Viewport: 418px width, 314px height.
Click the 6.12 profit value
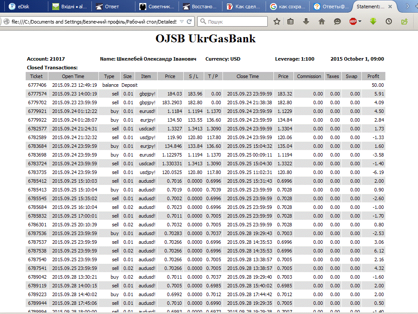pyautogui.click(x=379, y=251)
